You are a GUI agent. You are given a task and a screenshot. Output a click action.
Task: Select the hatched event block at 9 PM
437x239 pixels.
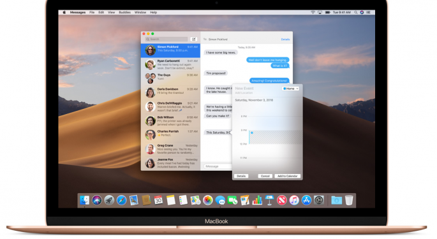click(x=276, y=137)
